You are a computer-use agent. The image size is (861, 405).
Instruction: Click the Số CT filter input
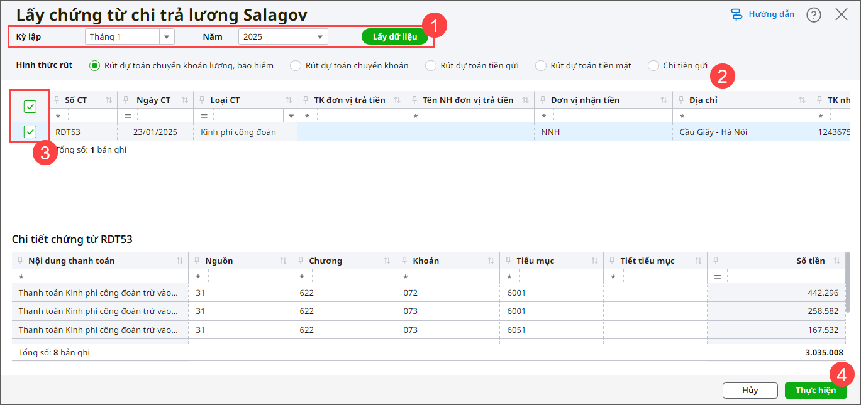91,116
